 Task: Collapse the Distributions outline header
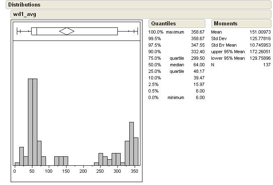25,5
